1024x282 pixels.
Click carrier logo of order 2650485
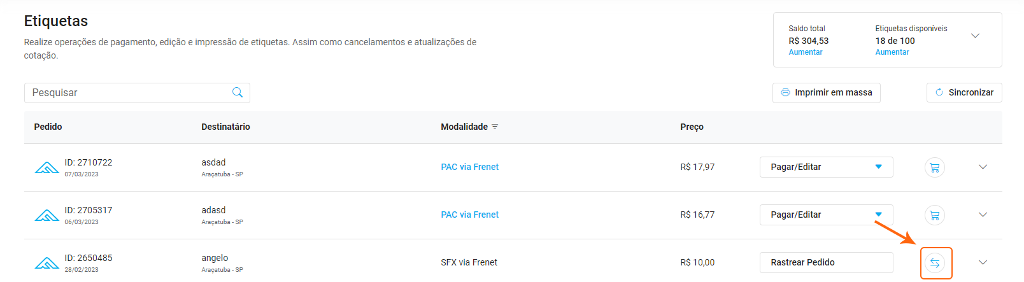click(46, 263)
